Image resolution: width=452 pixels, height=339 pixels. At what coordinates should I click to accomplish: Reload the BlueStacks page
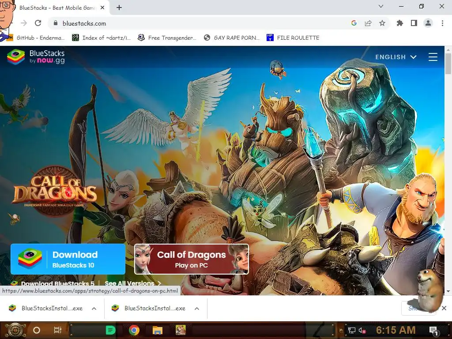coord(38,23)
